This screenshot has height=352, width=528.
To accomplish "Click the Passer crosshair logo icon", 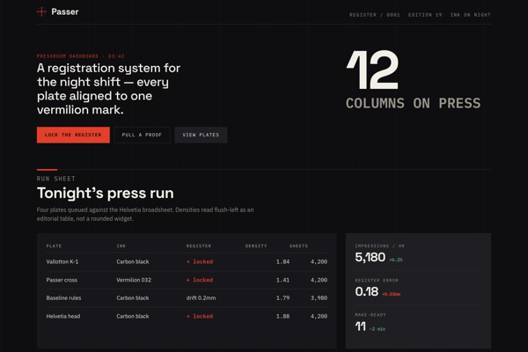I will 41,11.
